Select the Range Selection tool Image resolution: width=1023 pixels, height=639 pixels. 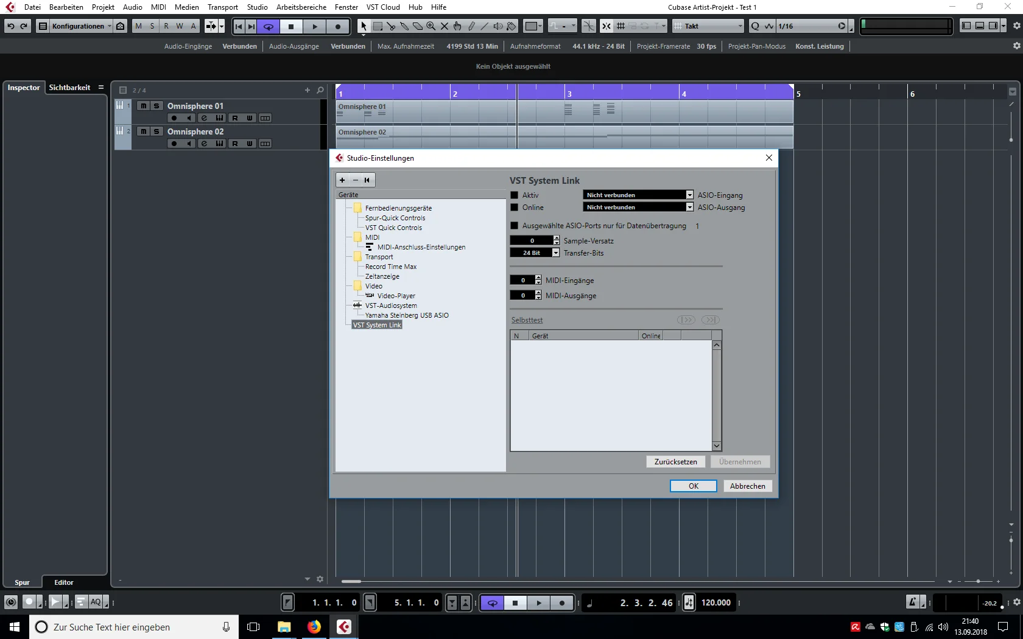pyautogui.click(x=378, y=26)
